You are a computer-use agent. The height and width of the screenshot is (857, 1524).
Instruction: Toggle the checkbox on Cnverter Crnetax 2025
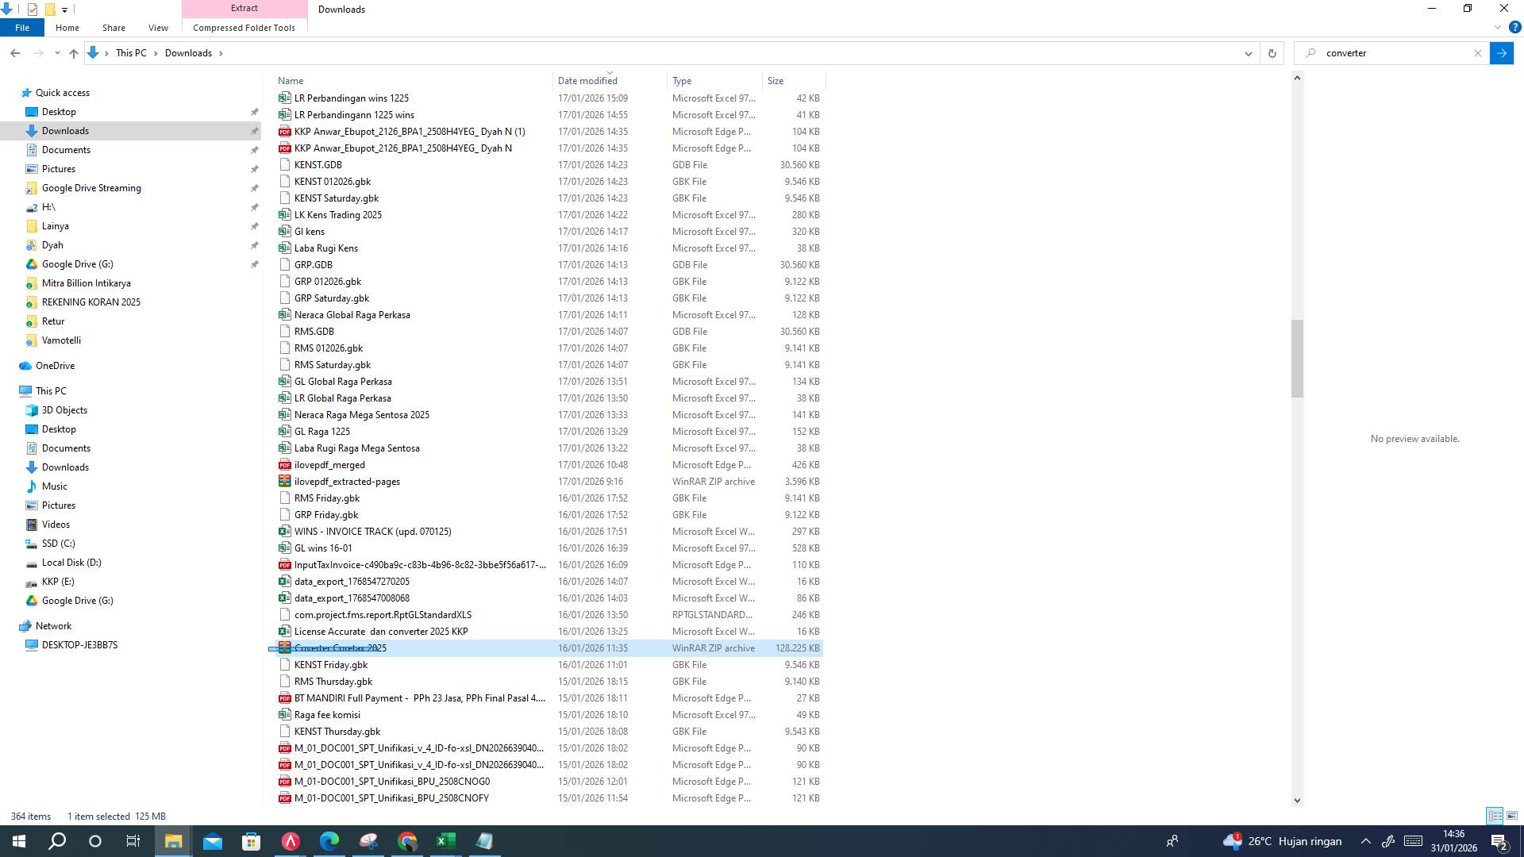point(274,648)
